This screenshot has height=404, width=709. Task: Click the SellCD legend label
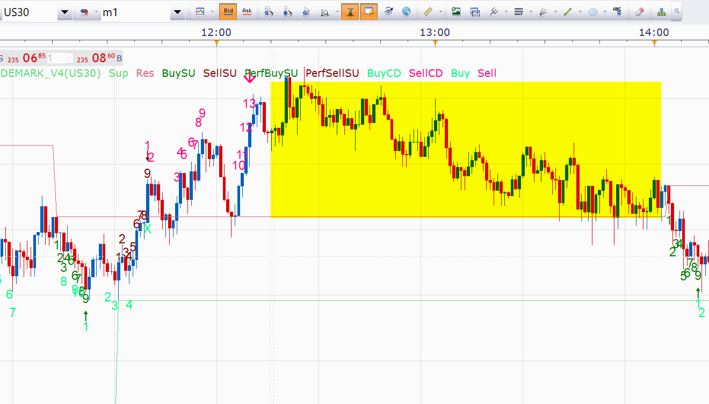coord(426,74)
